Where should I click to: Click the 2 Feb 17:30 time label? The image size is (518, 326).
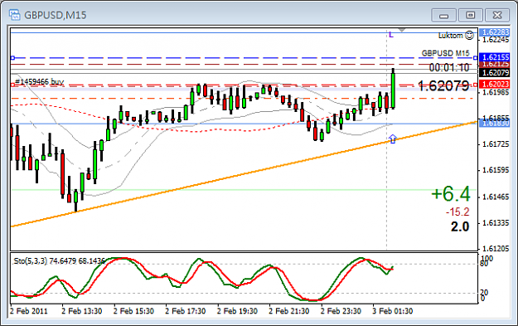click(186, 311)
